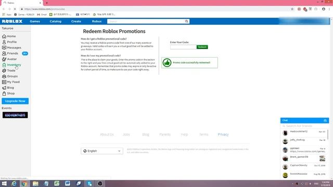Open the Parents footer link
333x187 pixels.
click(x=165, y=135)
